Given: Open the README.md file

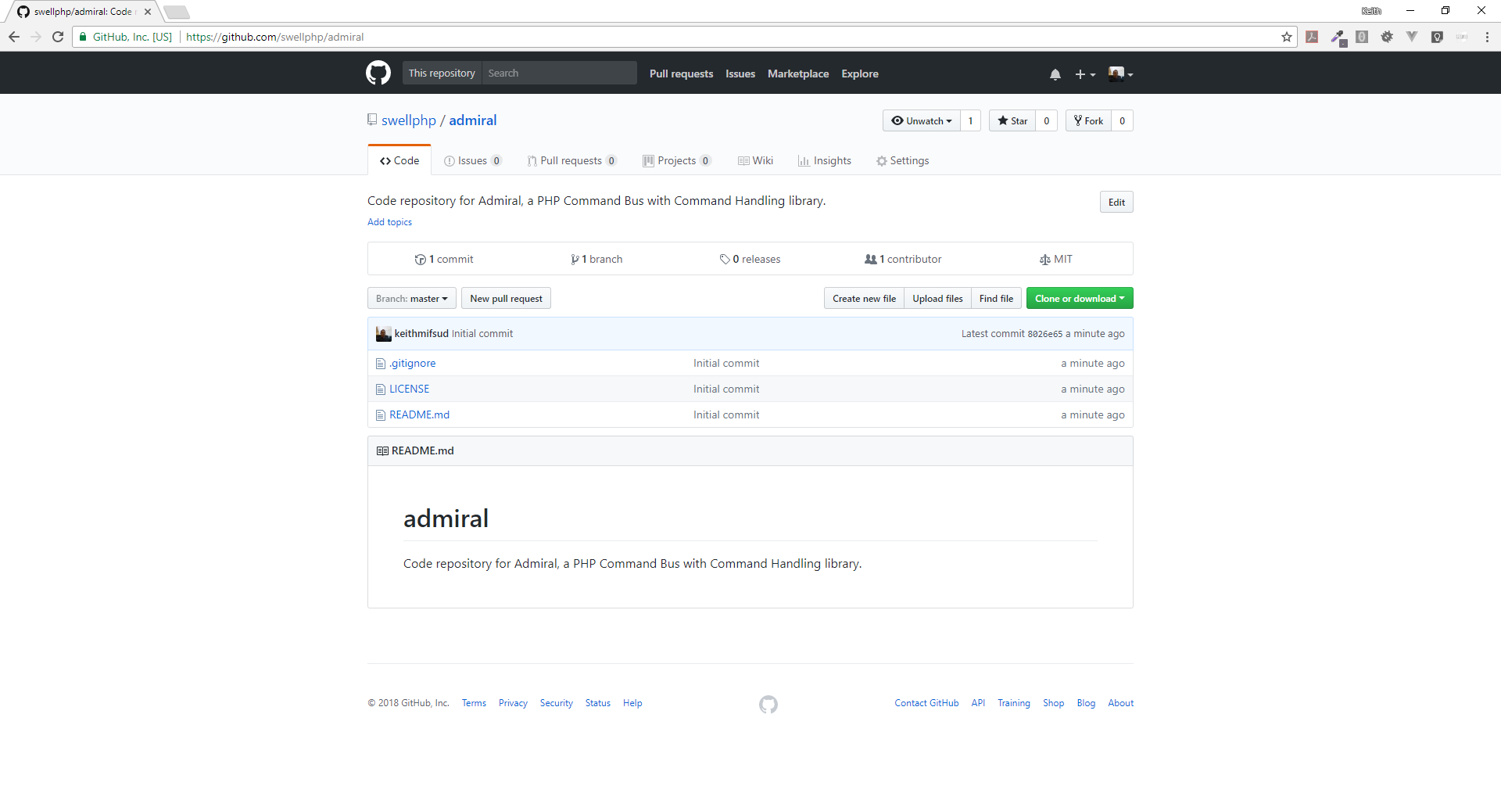Looking at the screenshot, I should coord(419,414).
